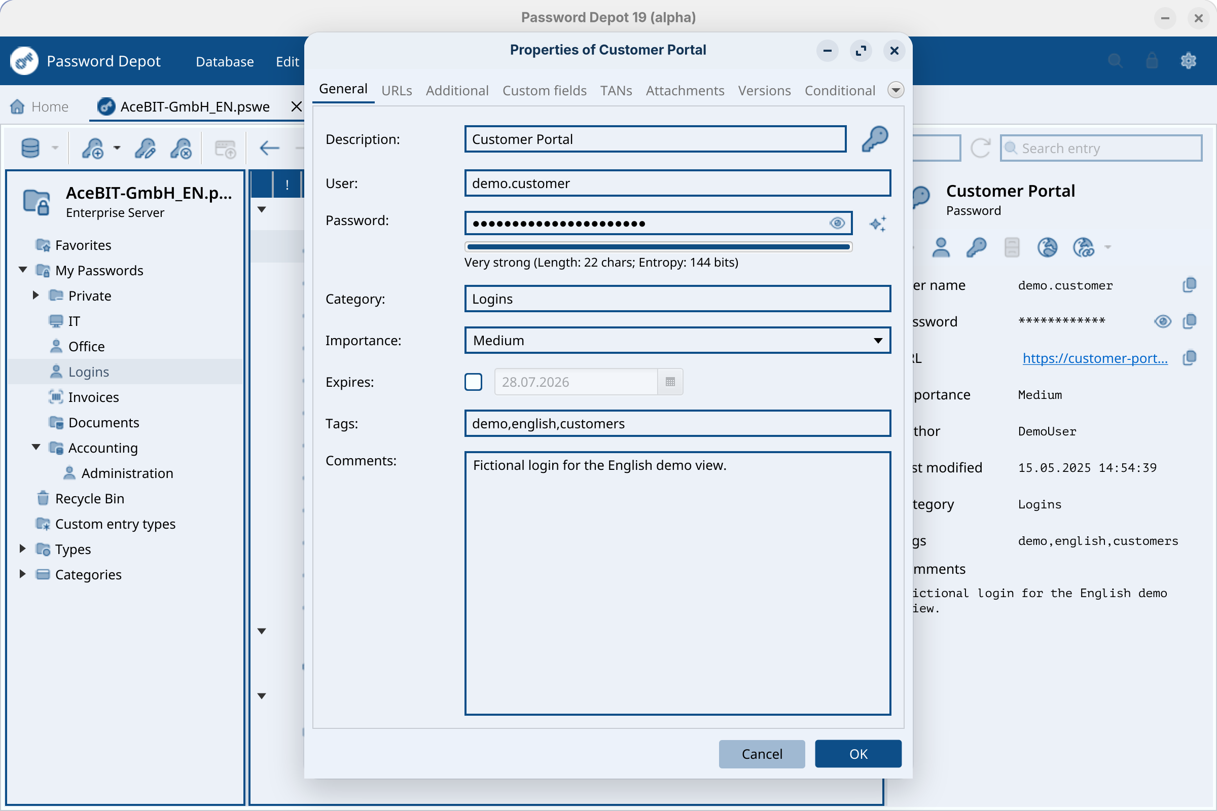
Task: Click the OK button
Action: [x=858, y=754]
